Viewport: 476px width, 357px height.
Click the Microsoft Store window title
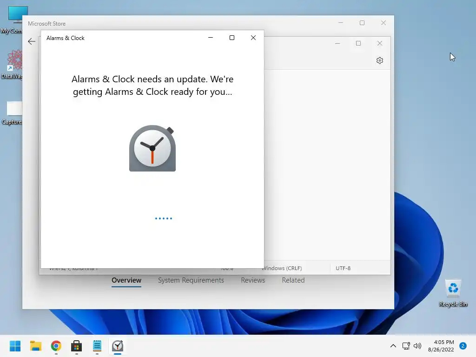click(x=46, y=23)
